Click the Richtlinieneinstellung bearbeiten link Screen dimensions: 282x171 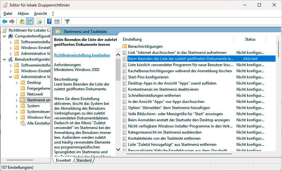click(x=82, y=55)
